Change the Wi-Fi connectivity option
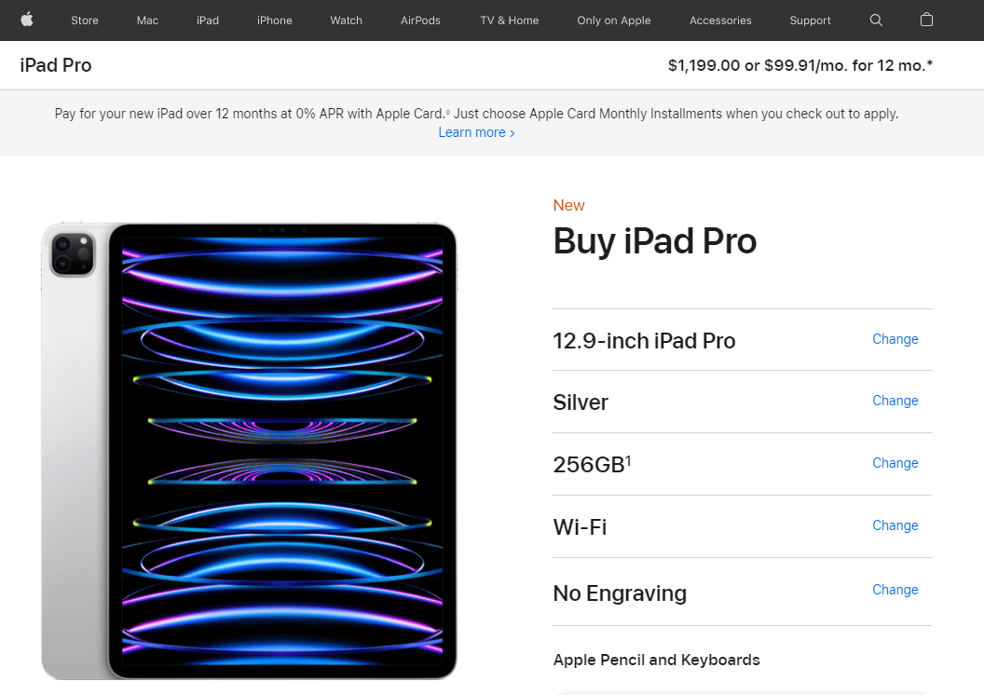The image size is (984, 695). click(895, 525)
